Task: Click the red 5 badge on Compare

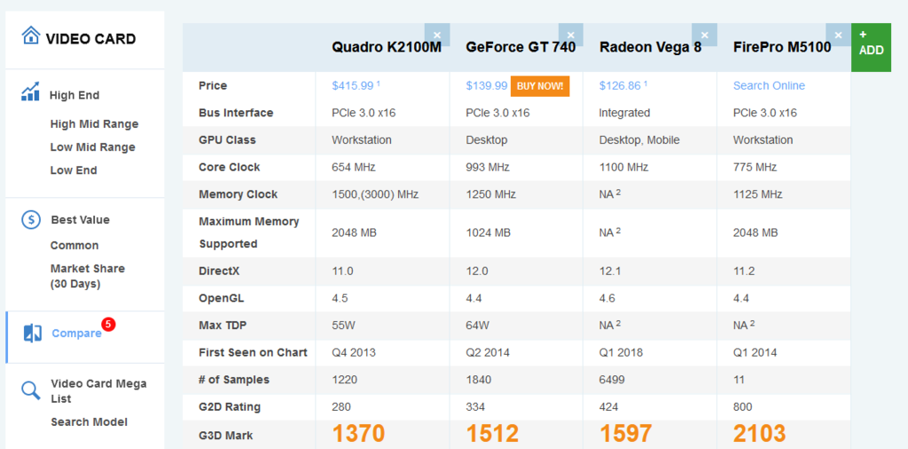Action: click(108, 325)
